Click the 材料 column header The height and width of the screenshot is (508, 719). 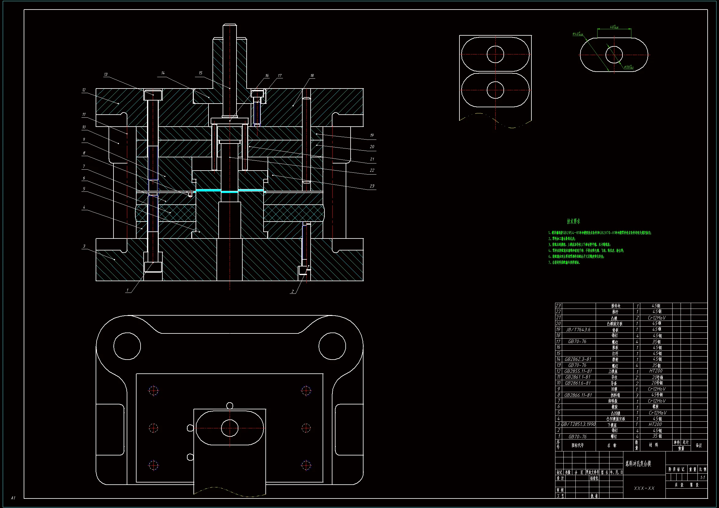(653, 445)
